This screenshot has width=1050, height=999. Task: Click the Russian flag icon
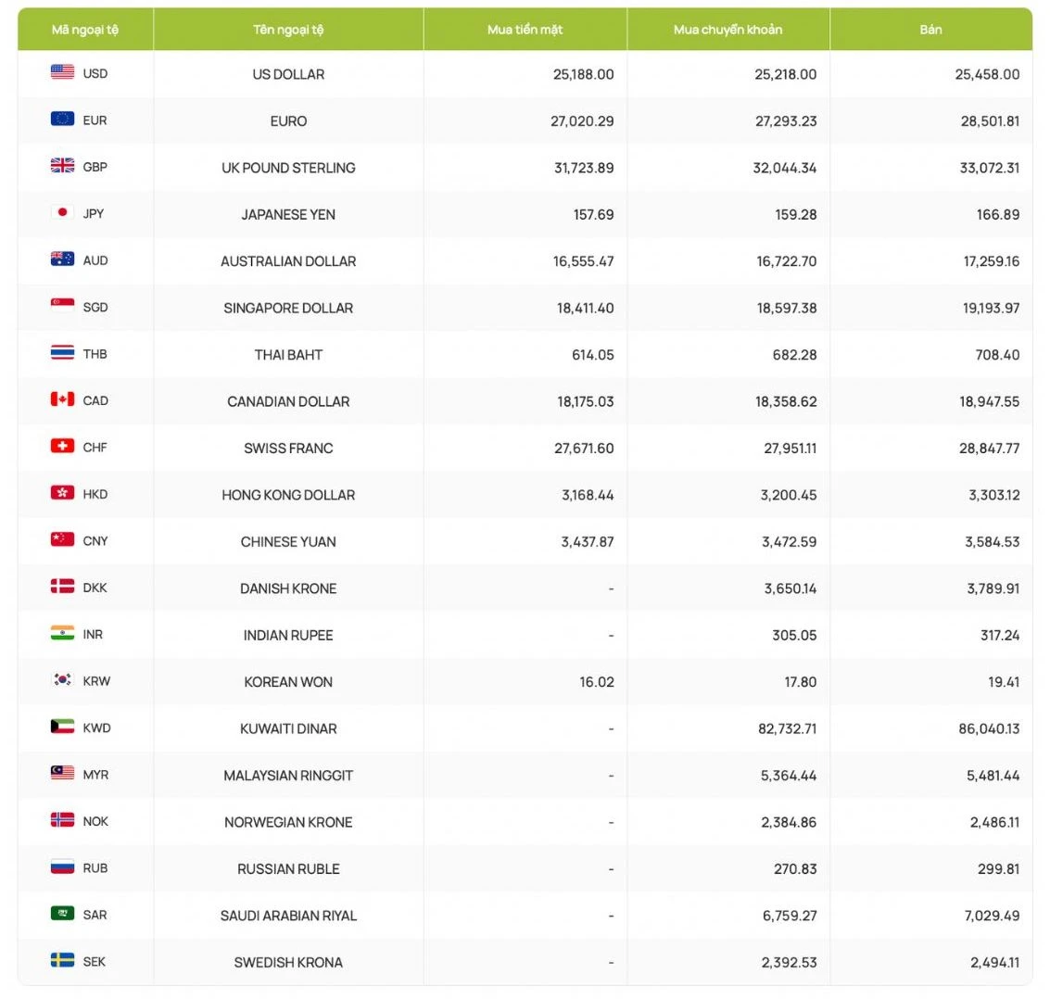point(62,867)
